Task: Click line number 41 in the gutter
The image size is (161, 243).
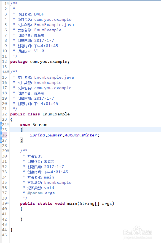Action: pyautogui.click(x=4, y=214)
